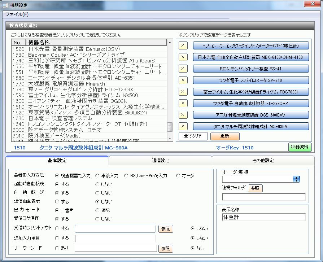Click device list scrollbar thumb
The width and height of the screenshot is (323, 262).
click(x=170, y=127)
